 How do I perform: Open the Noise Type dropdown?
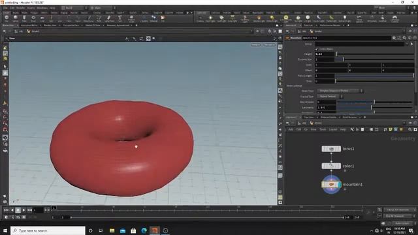pos(340,91)
